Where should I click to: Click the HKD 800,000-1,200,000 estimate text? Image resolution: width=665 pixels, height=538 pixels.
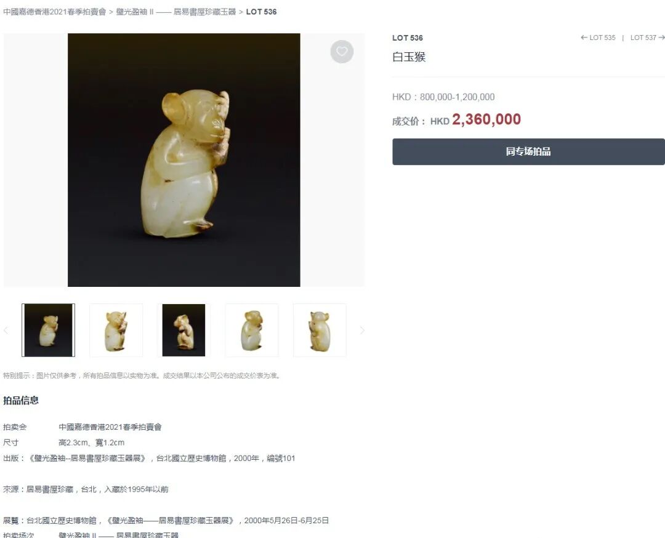coord(443,97)
